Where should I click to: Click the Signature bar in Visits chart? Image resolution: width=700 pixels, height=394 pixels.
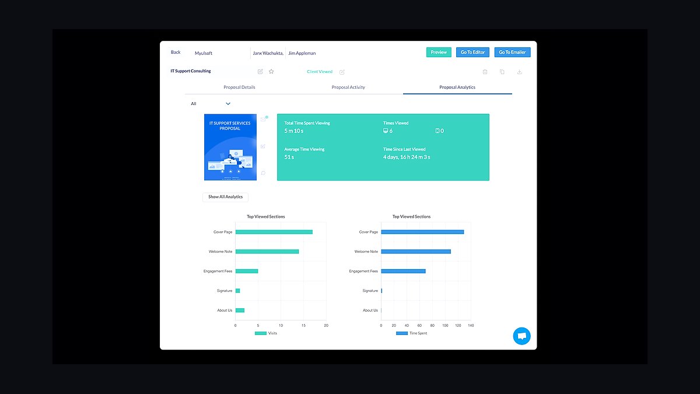[237, 291]
